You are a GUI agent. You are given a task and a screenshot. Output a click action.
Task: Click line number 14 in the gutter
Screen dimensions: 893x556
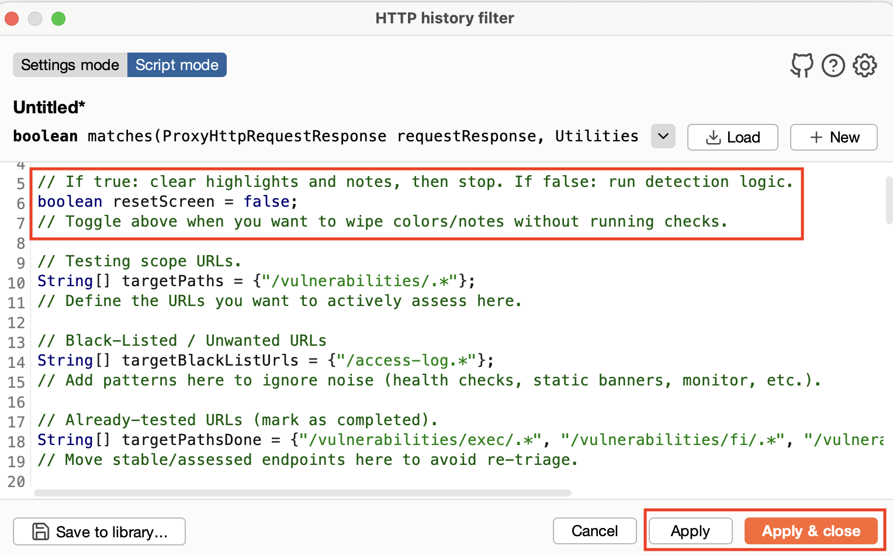click(16, 362)
